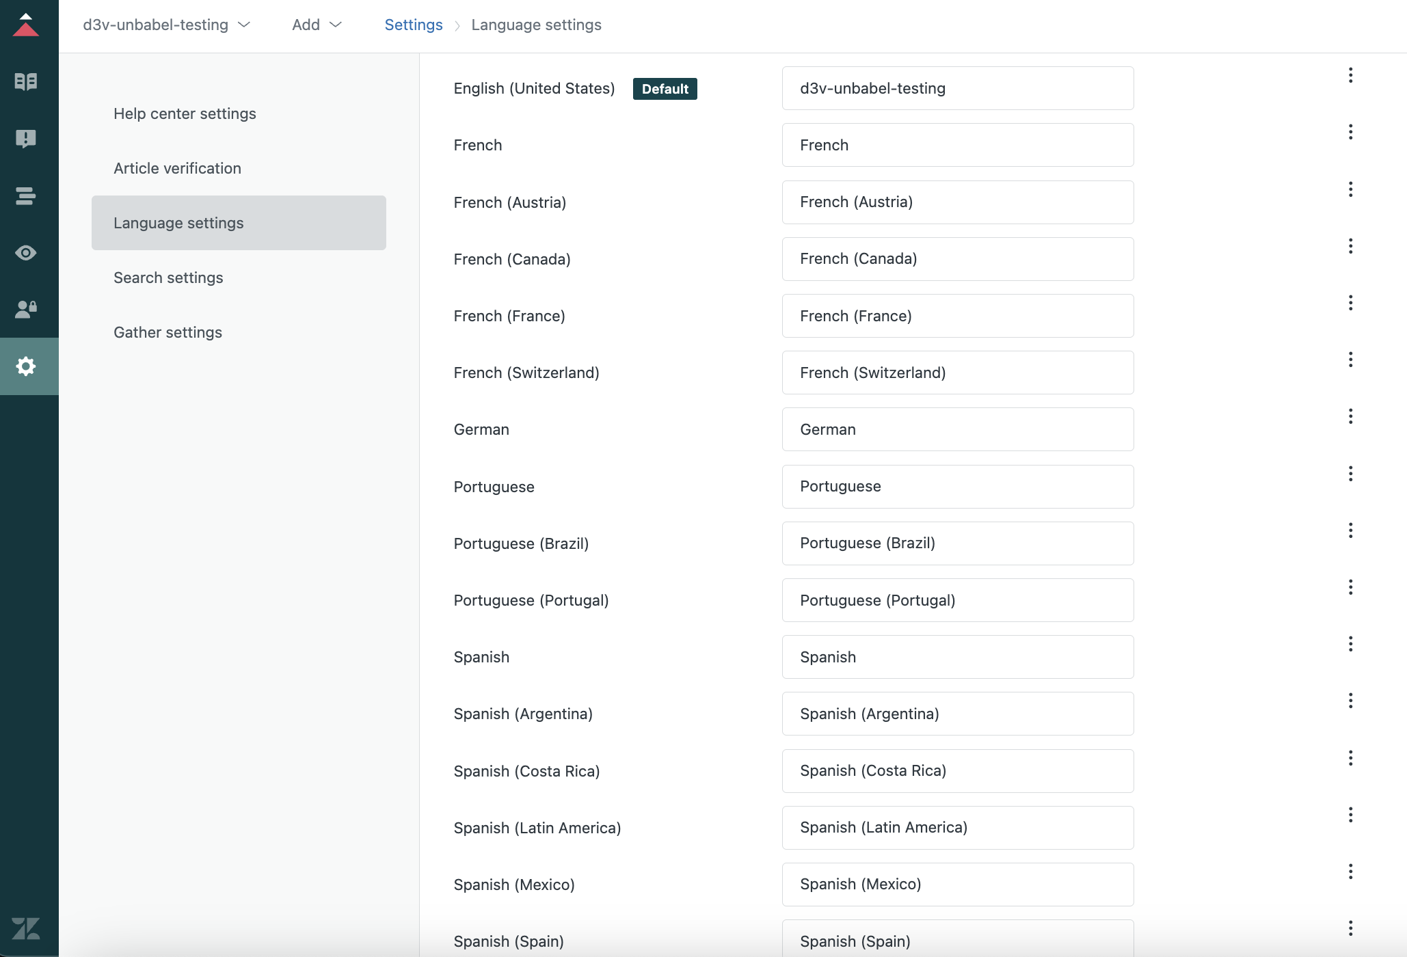Open the User permissions icon in sidebar
Viewport: 1407px width, 957px height.
click(x=26, y=310)
